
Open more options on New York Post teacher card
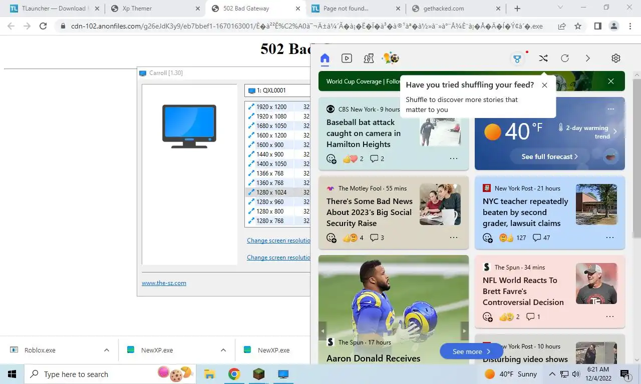click(610, 238)
